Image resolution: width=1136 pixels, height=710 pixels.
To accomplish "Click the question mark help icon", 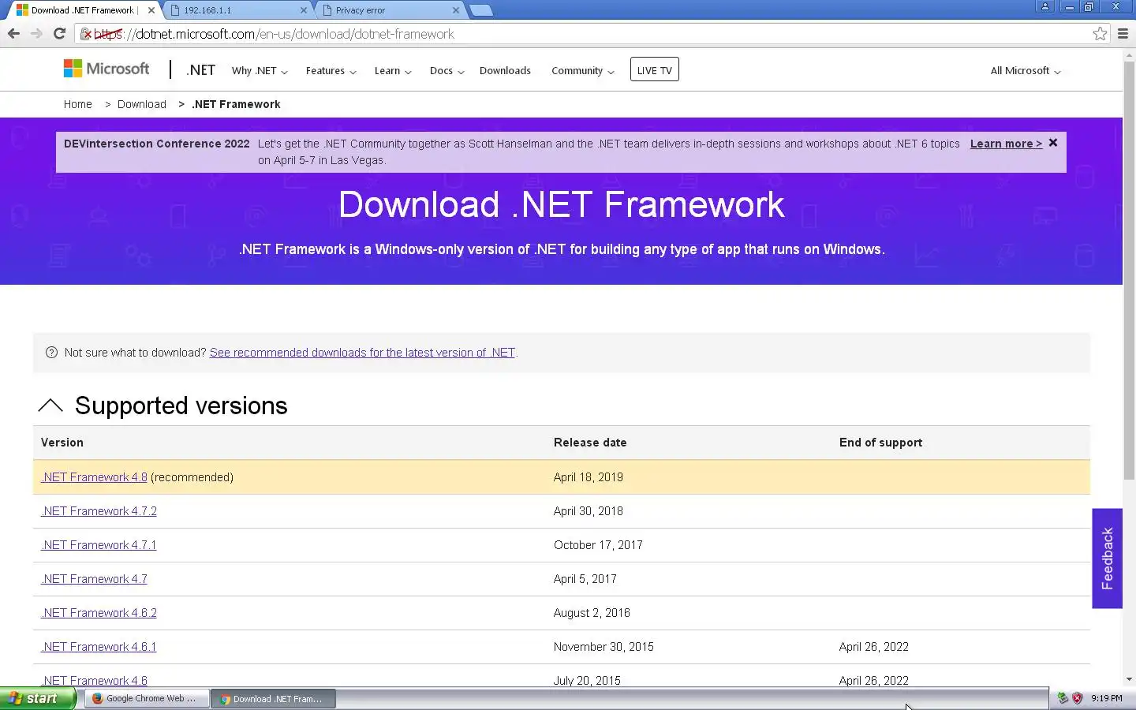I will 51,353.
